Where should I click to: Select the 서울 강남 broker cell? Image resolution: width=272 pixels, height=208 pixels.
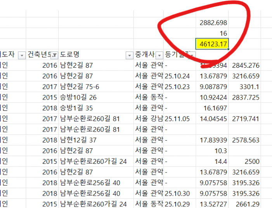pyautogui.click(x=149, y=119)
